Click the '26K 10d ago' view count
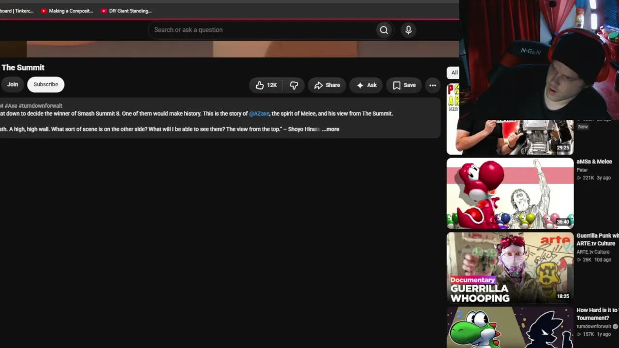 pos(594,260)
